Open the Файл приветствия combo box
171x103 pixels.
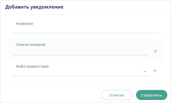[77, 72]
